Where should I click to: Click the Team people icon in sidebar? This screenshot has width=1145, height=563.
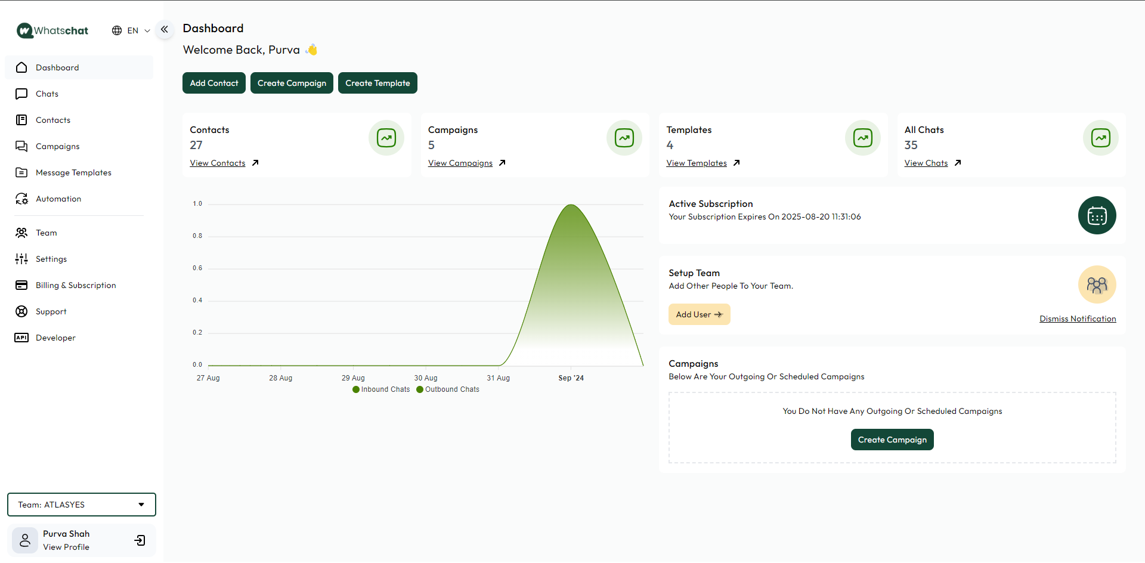pyautogui.click(x=21, y=233)
